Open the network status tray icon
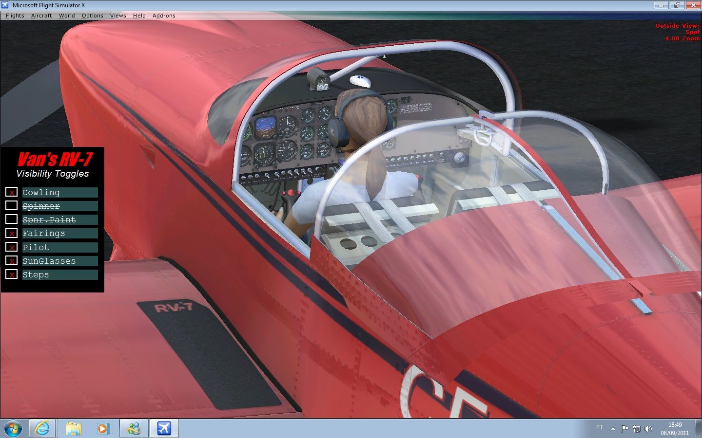 tap(636, 429)
